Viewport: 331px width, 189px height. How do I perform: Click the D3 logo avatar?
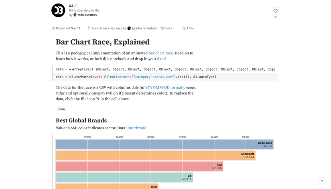(x=58, y=10)
